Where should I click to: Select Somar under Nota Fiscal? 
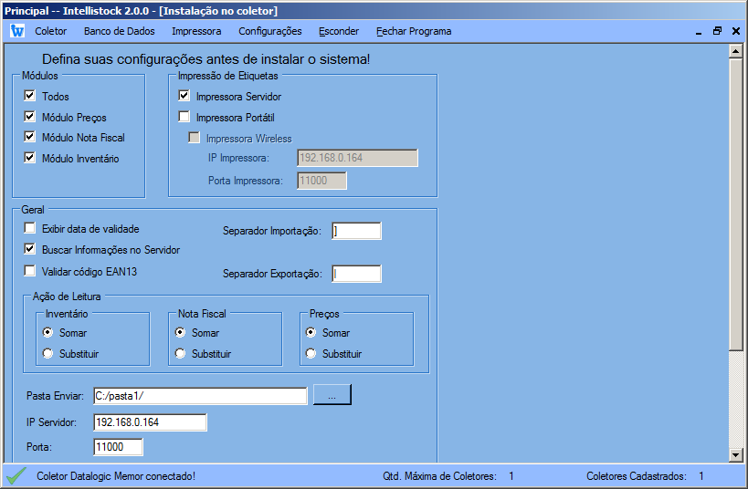coord(180,332)
